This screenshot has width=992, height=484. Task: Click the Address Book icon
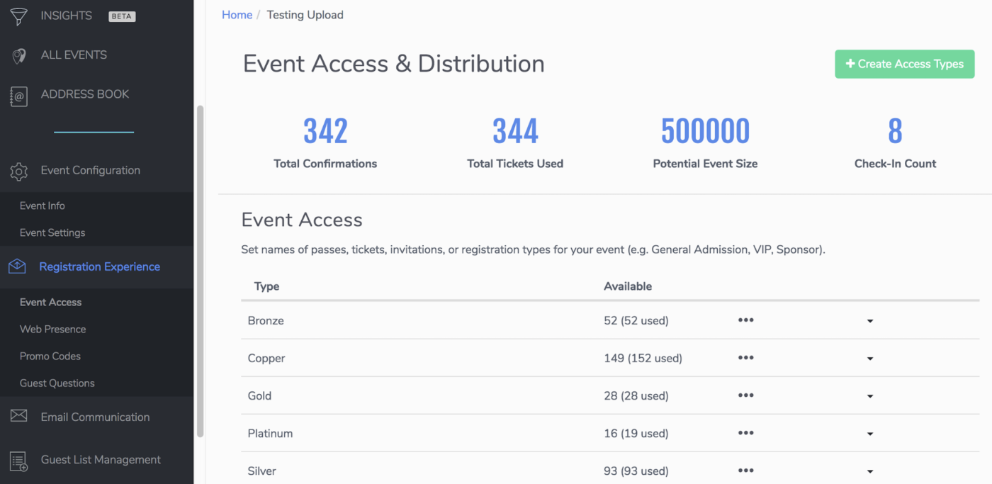pos(19,96)
